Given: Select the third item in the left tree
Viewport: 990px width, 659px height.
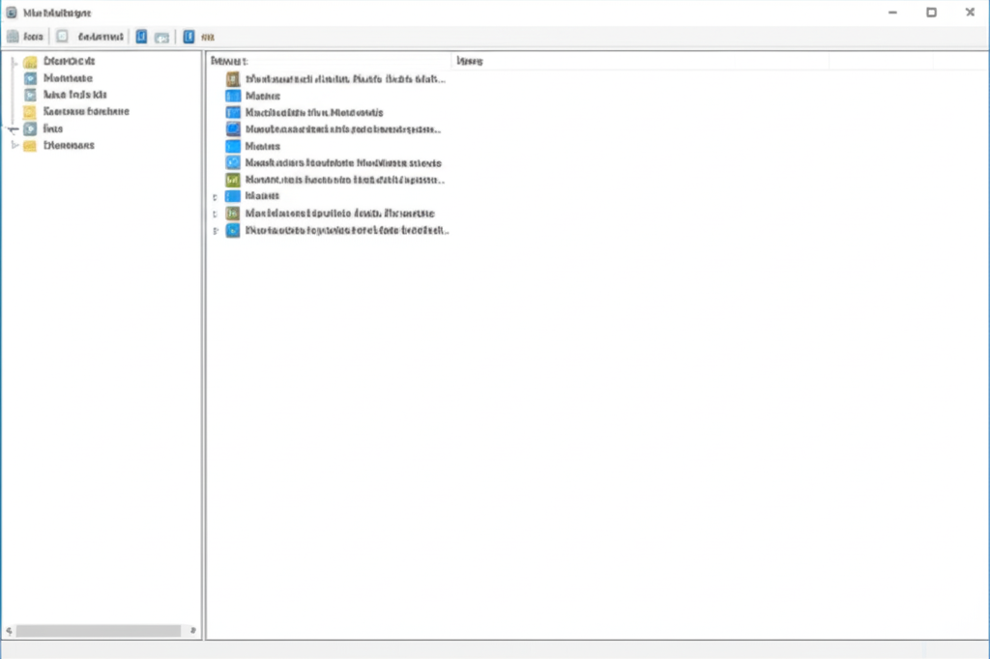Looking at the screenshot, I should click(74, 95).
